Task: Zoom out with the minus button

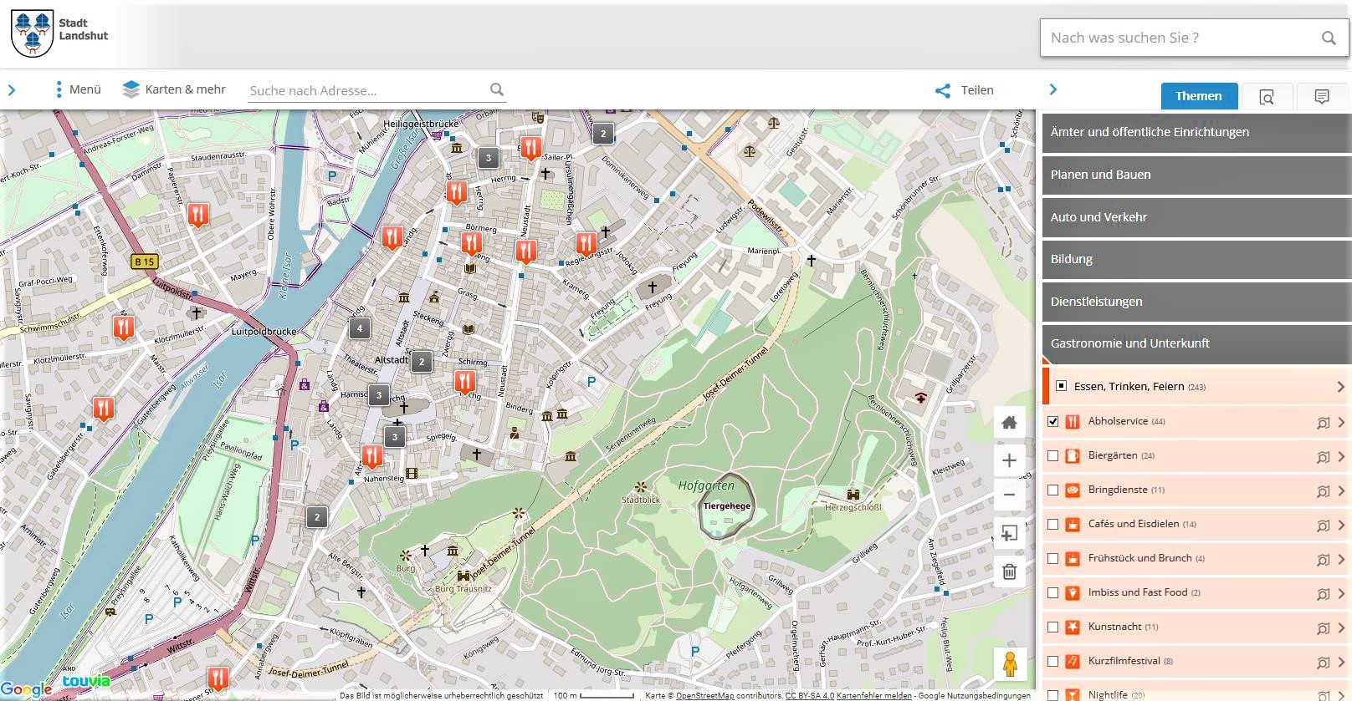Action: 1010,495
